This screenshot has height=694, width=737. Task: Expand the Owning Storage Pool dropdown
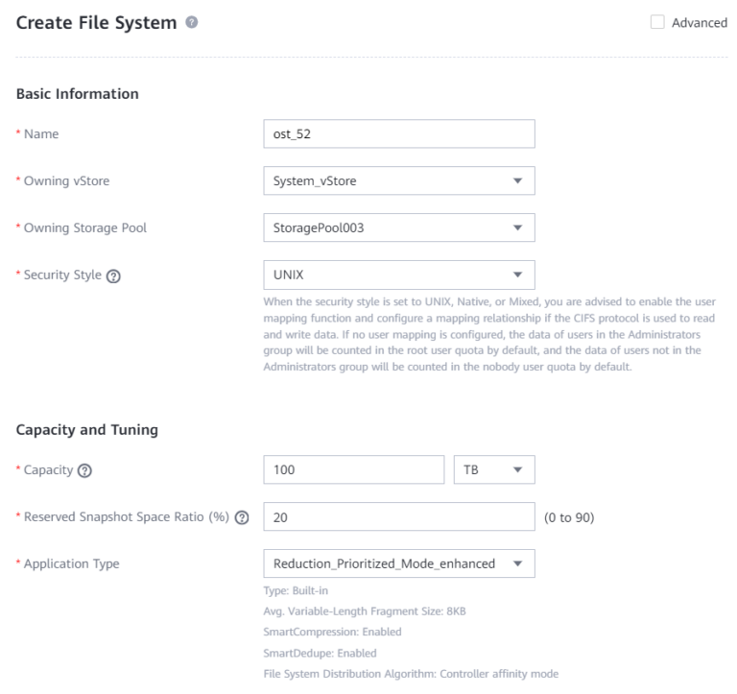398,227
